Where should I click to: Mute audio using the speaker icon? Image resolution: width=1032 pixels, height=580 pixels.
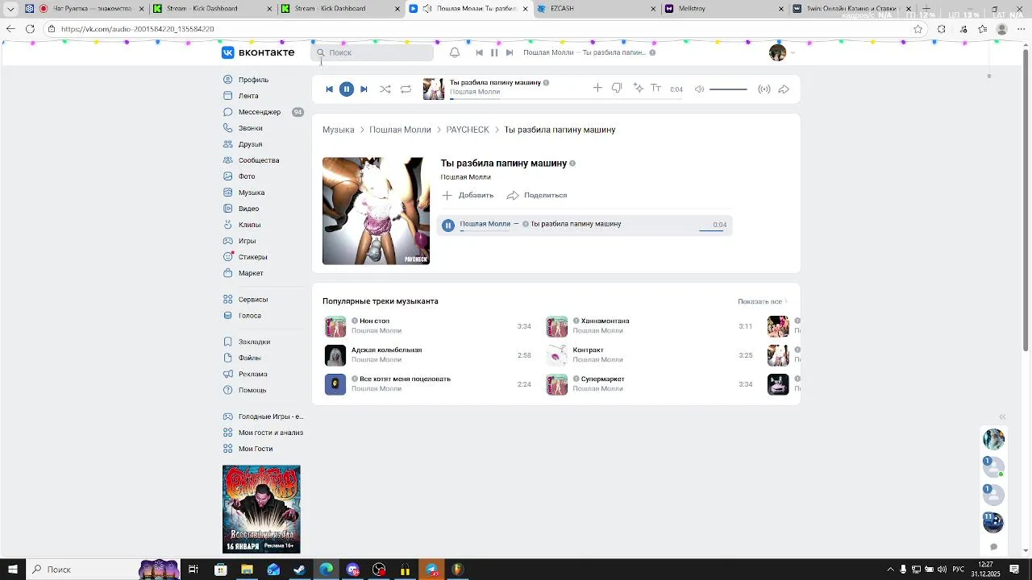click(700, 89)
